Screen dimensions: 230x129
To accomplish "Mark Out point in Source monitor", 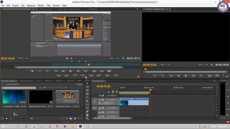I will pos(47,71).
